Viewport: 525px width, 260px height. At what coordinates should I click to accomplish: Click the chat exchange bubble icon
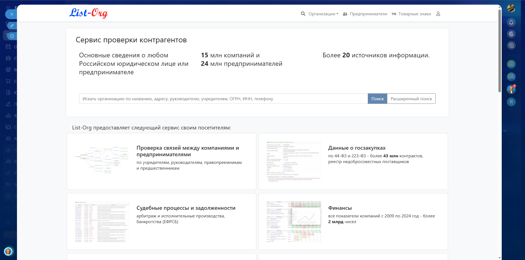tap(511, 45)
